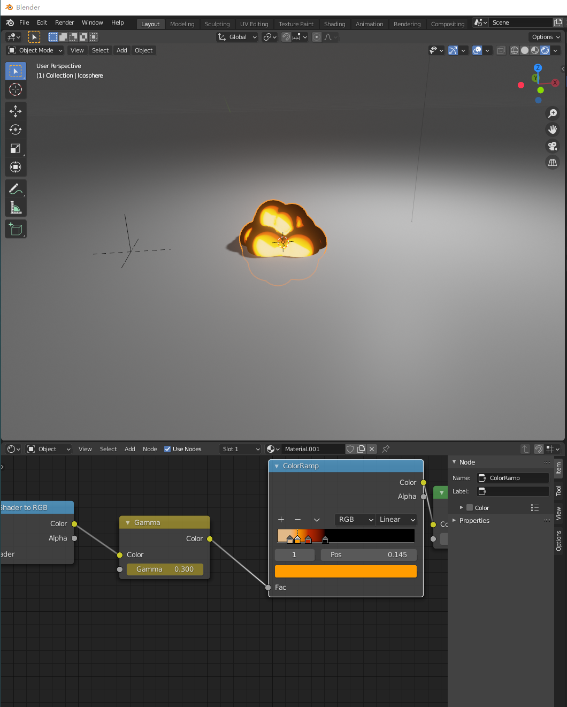Open the pivot point dropdown
This screenshot has width=567, height=707.
coord(270,37)
